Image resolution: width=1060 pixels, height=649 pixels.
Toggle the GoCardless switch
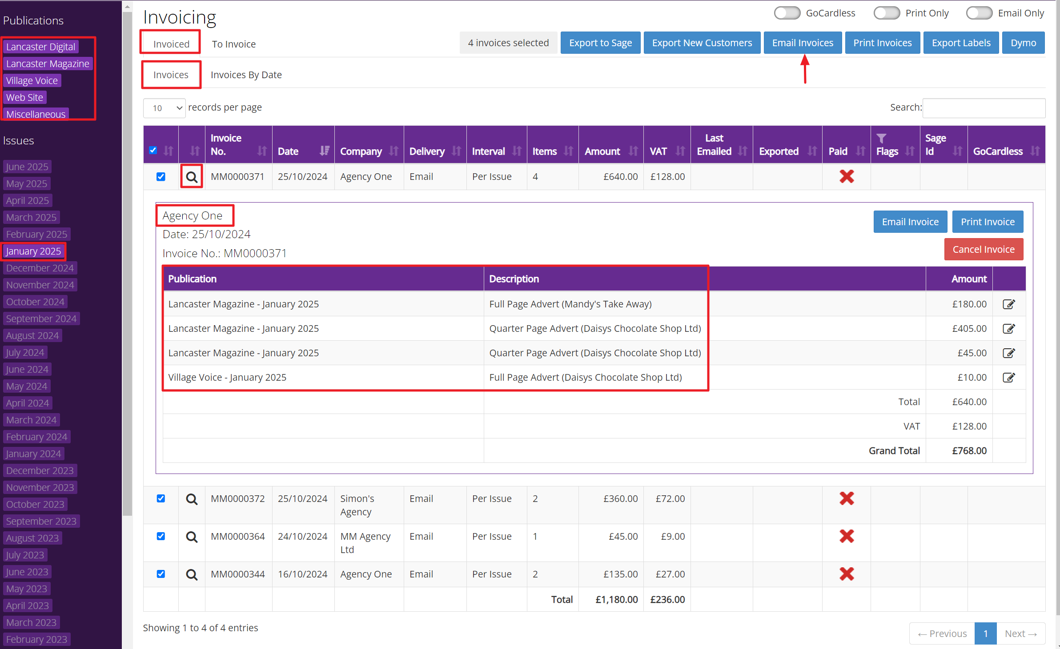tap(787, 13)
